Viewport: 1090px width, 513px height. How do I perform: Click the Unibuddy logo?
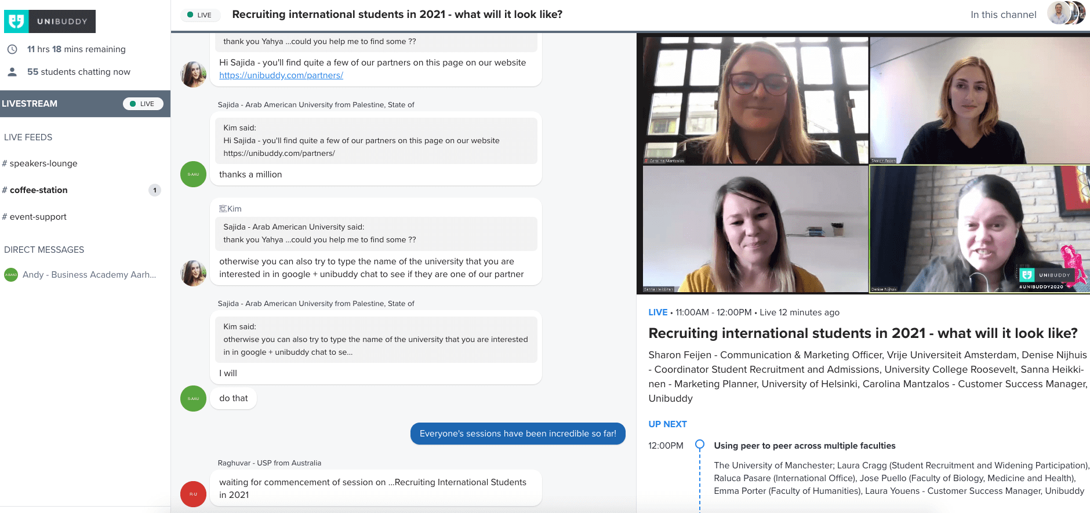[x=50, y=21]
